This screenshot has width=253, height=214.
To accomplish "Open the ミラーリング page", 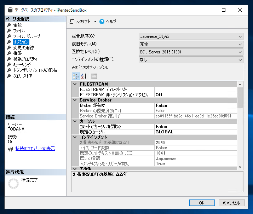I will point(22,64).
